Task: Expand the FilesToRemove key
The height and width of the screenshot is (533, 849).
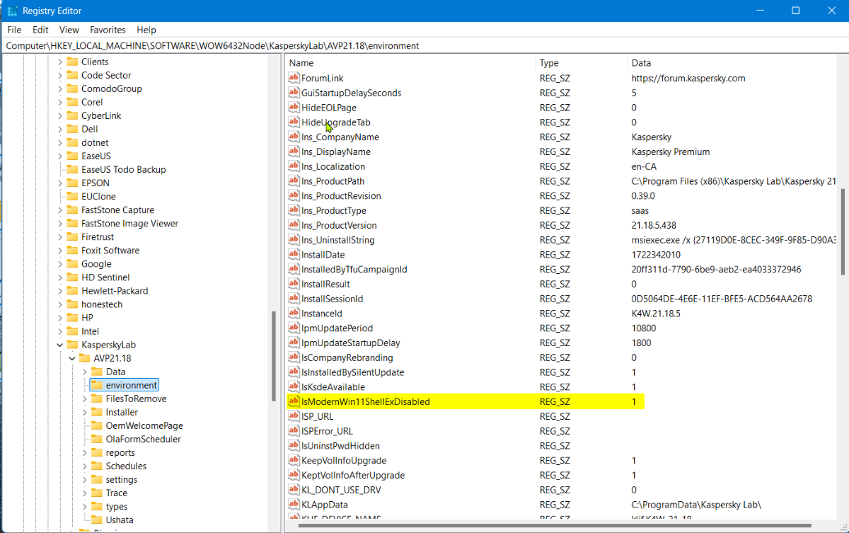Action: pos(84,399)
